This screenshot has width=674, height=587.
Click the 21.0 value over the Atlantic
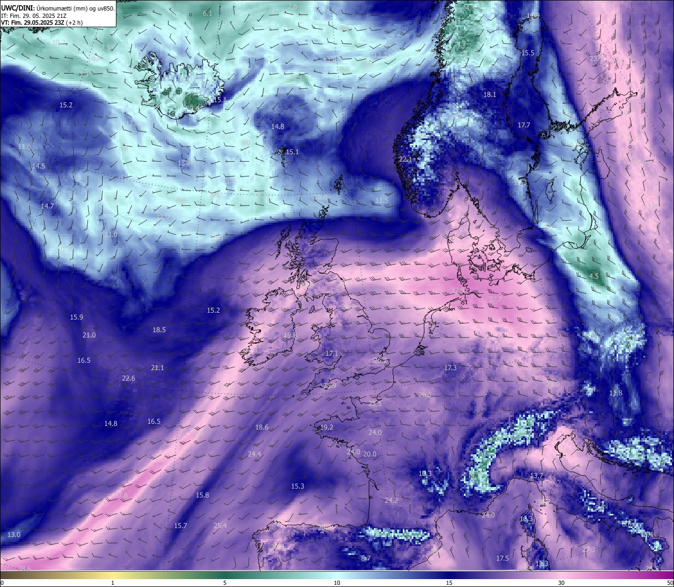pyautogui.click(x=89, y=335)
